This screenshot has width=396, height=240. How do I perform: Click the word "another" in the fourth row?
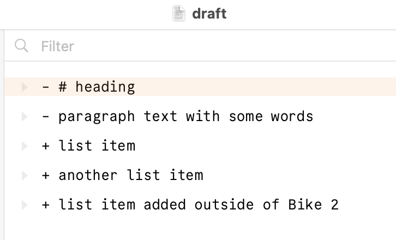[x=88, y=175]
